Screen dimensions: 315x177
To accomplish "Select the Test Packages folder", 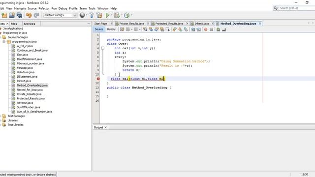I will click(16, 116).
